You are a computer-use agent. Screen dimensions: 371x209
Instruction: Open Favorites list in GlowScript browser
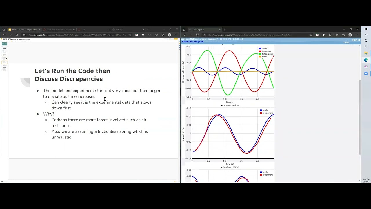[x=337, y=35]
